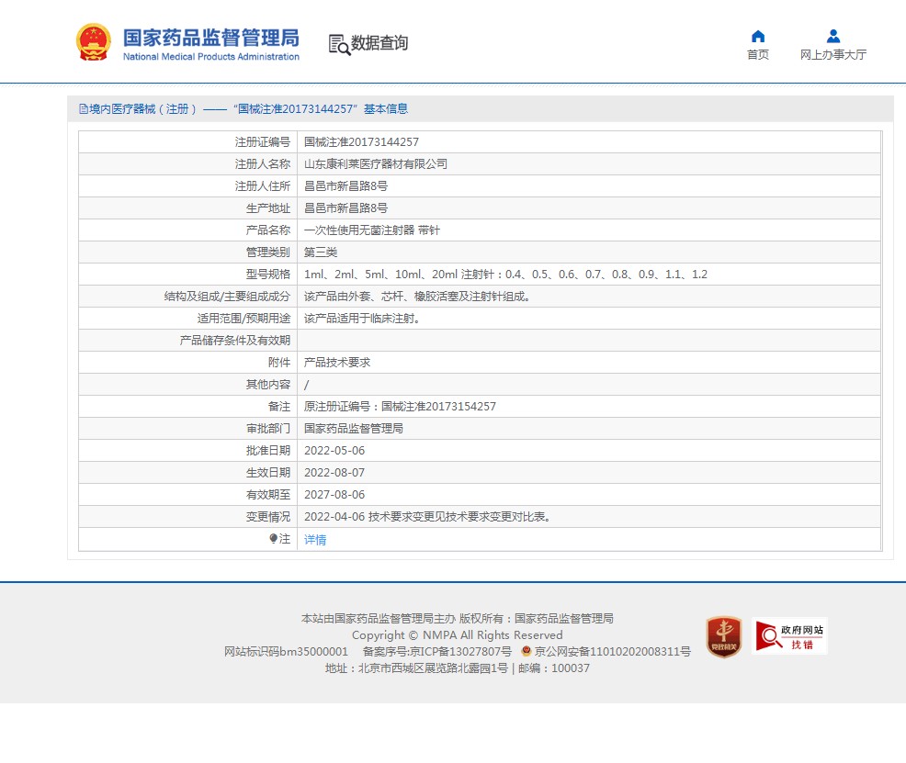Click the national emblem logo
The height and width of the screenshot is (763, 906).
[x=93, y=42]
